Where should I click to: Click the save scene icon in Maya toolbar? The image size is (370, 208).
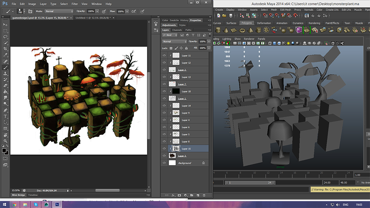coord(231,16)
